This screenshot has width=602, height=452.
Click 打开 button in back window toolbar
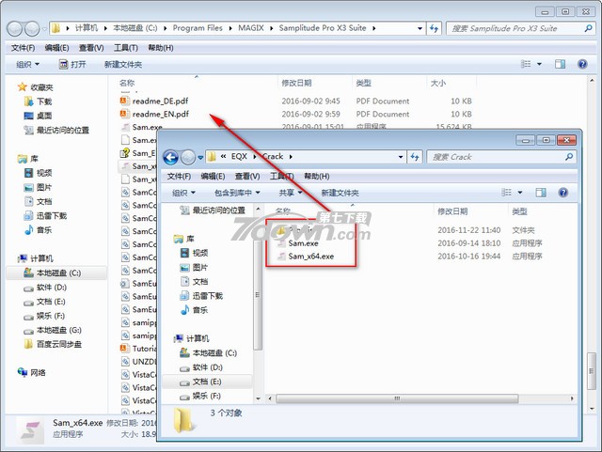coord(72,64)
